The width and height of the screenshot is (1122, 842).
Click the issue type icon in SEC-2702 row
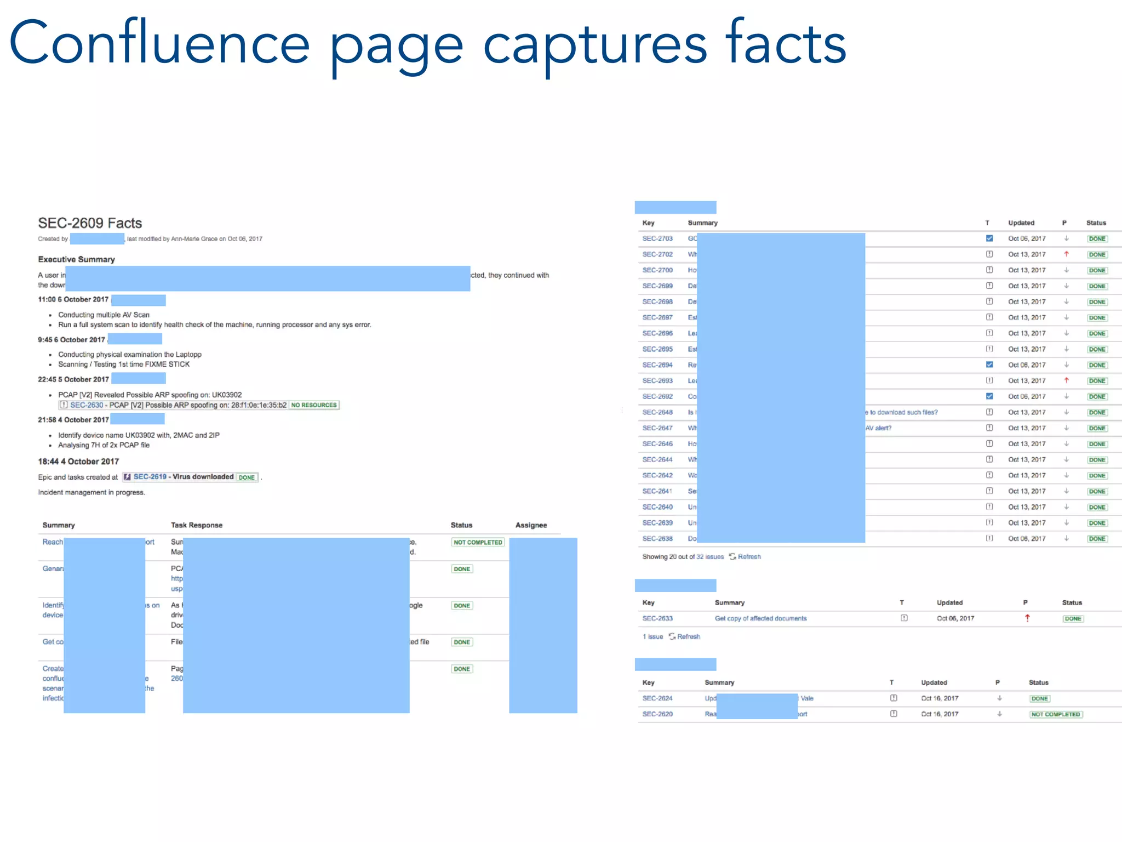pyautogui.click(x=989, y=254)
